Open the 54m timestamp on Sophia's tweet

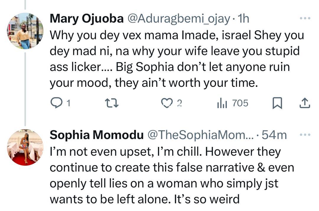tap(274, 135)
